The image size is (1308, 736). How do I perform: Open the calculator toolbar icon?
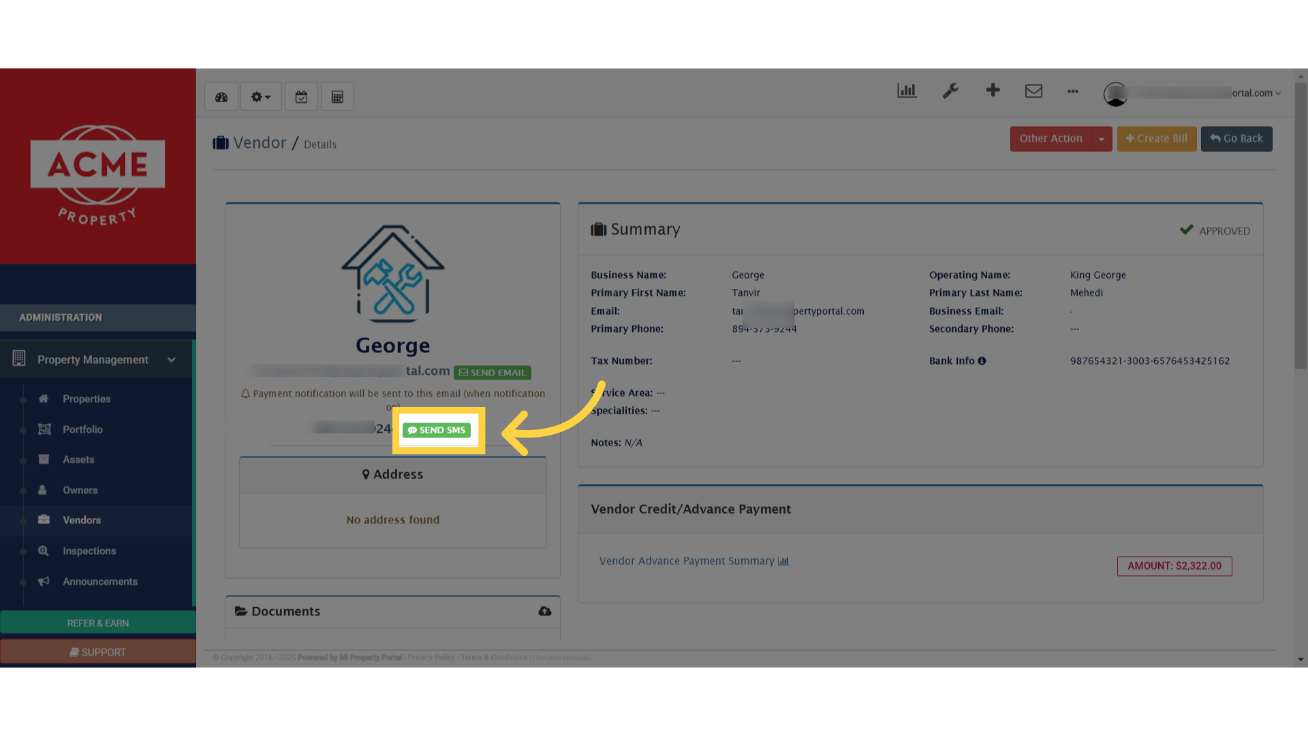[x=337, y=97]
